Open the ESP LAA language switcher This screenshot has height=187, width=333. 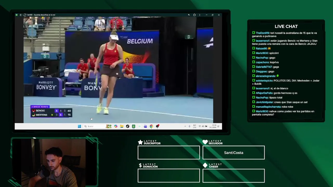pyautogui.click(x=195, y=126)
